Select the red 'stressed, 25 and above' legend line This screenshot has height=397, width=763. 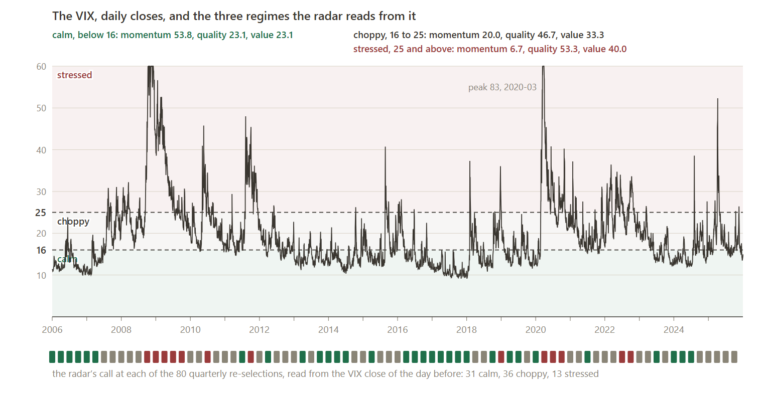tap(490, 49)
